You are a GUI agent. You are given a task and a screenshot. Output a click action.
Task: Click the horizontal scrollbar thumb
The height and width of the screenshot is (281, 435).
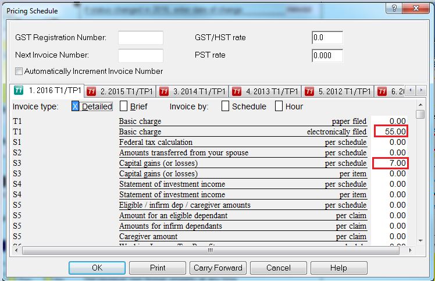211,250
